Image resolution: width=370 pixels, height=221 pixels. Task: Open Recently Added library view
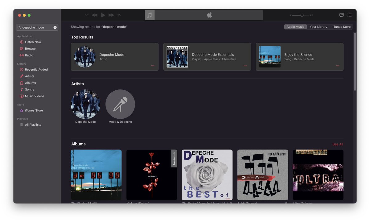(37, 69)
